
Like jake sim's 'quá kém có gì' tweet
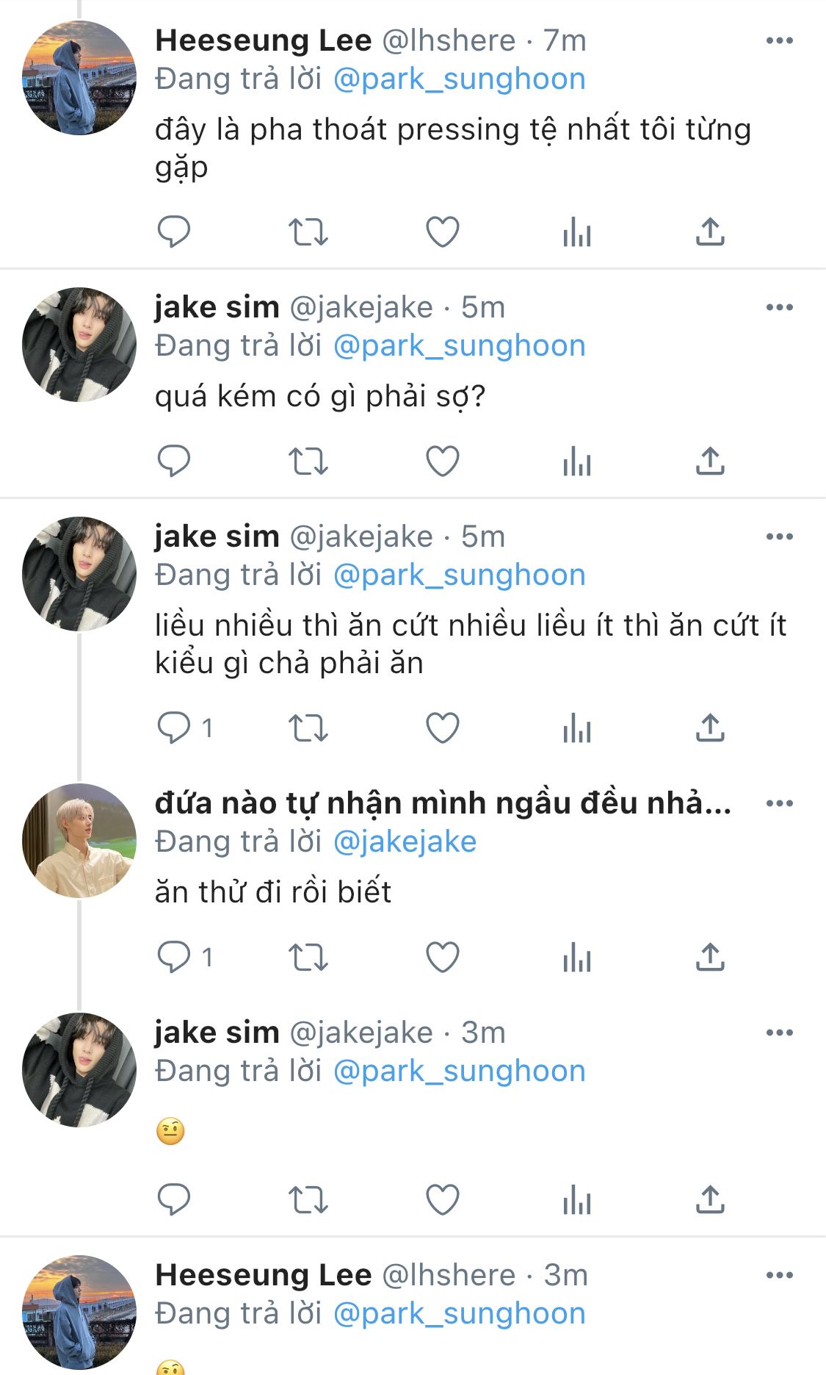[443, 462]
